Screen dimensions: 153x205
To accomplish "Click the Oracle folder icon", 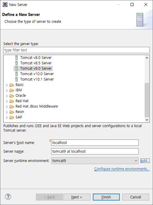I will [x=12, y=96].
